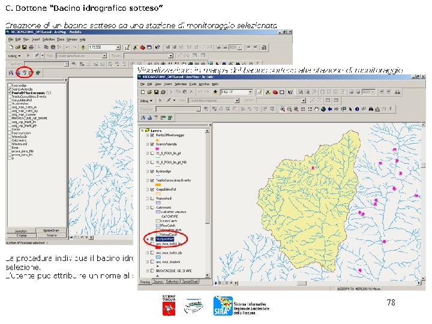The width and height of the screenshot is (432, 324).
Task: Select the Zoom In tool in front window
Action: tap(283, 109)
